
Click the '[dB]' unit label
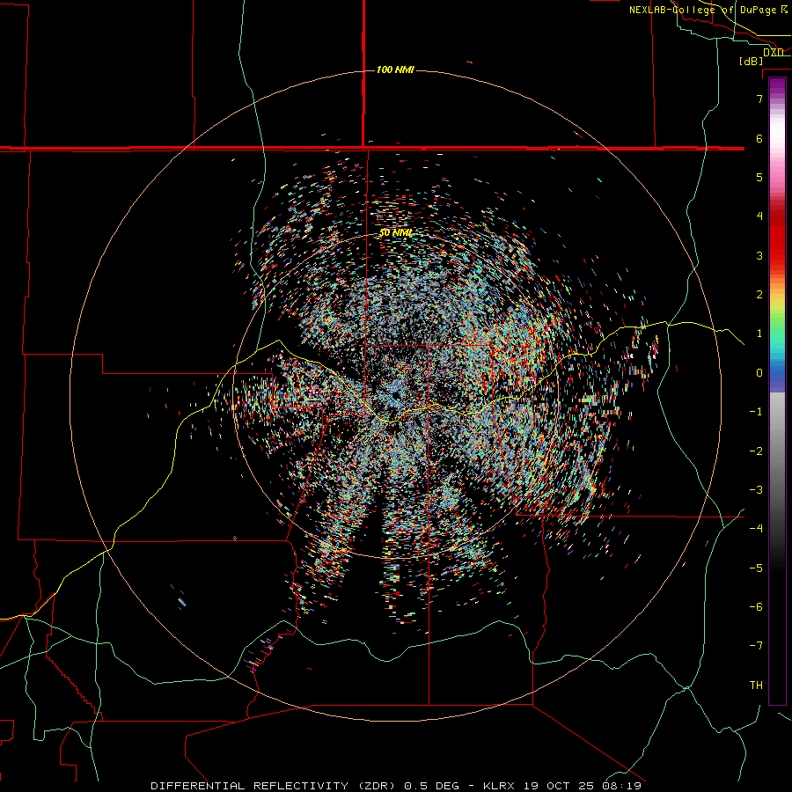[752, 61]
